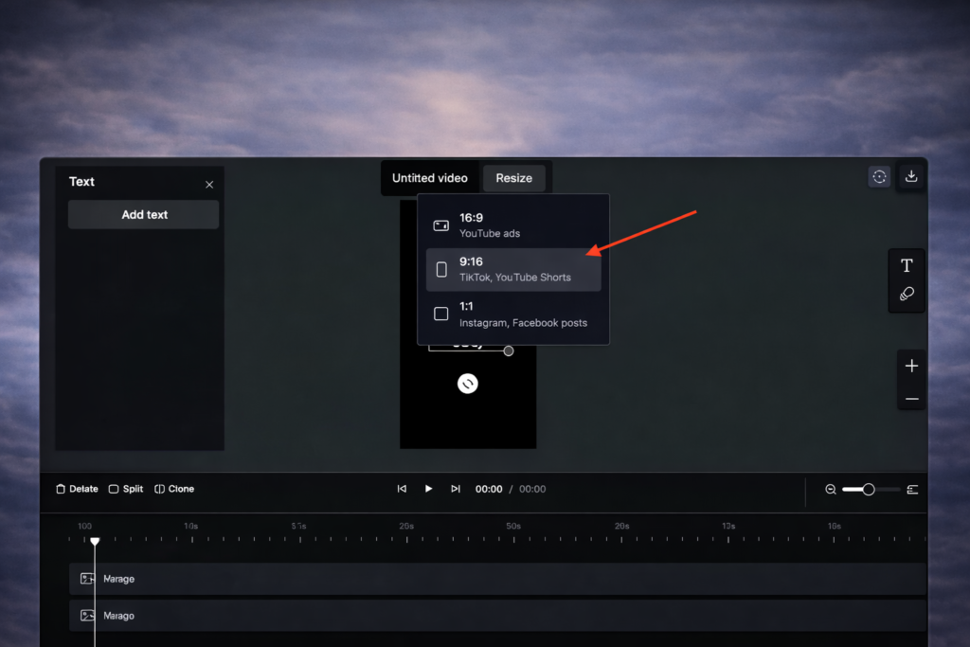This screenshot has height=647, width=970.
Task: Click the download export icon
Action: pyautogui.click(x=910, y=177)
